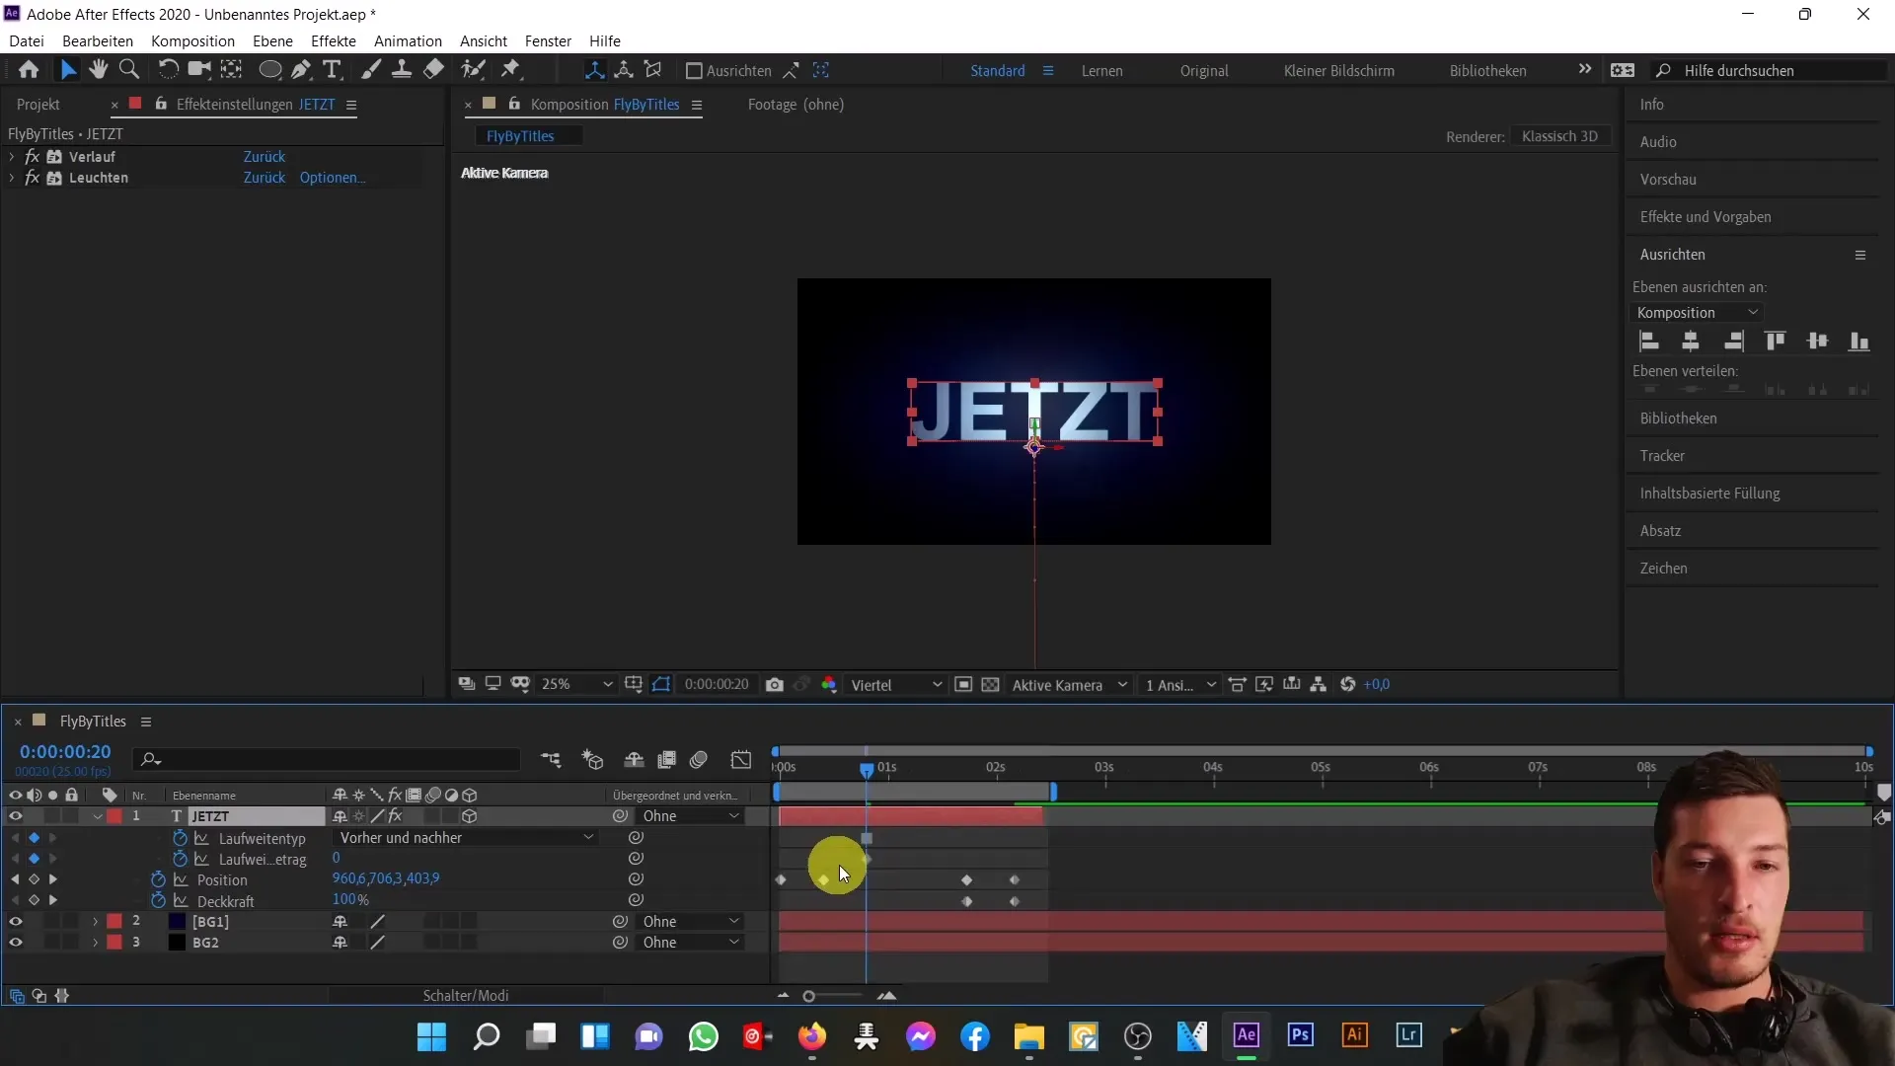Select the Brush tool
This screenshot has width=1895, height=1066.
(371, 69)
